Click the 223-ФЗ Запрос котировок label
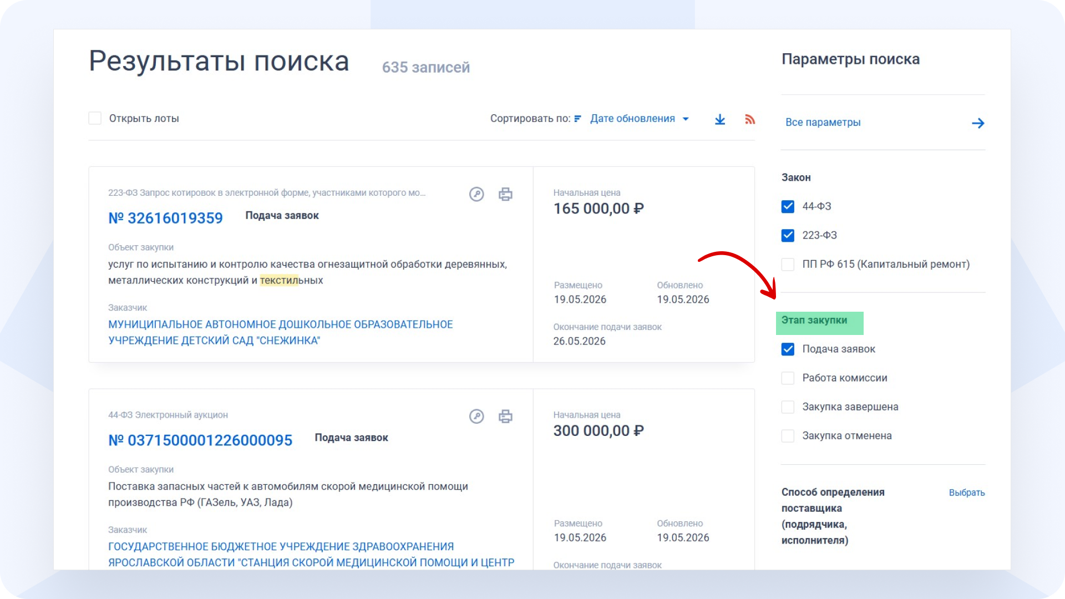 click(267, 193)
